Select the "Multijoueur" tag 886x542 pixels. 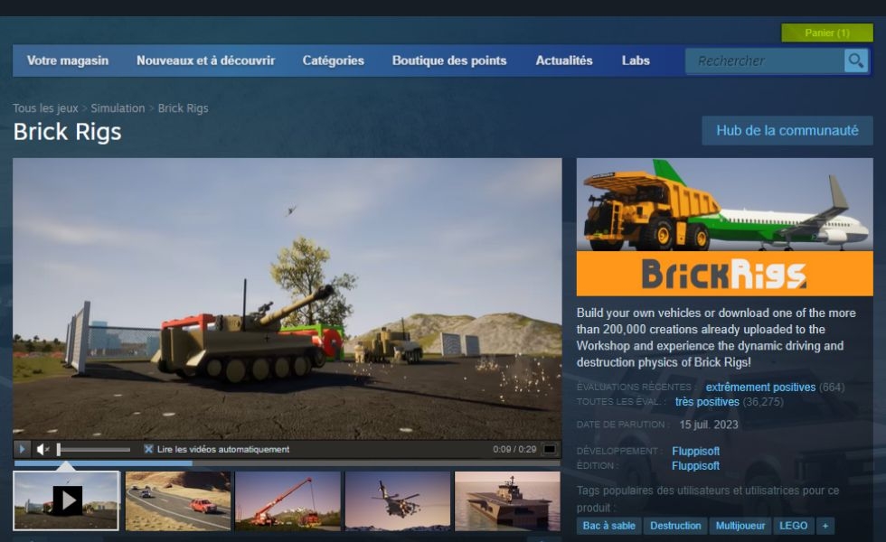(738, 526)
